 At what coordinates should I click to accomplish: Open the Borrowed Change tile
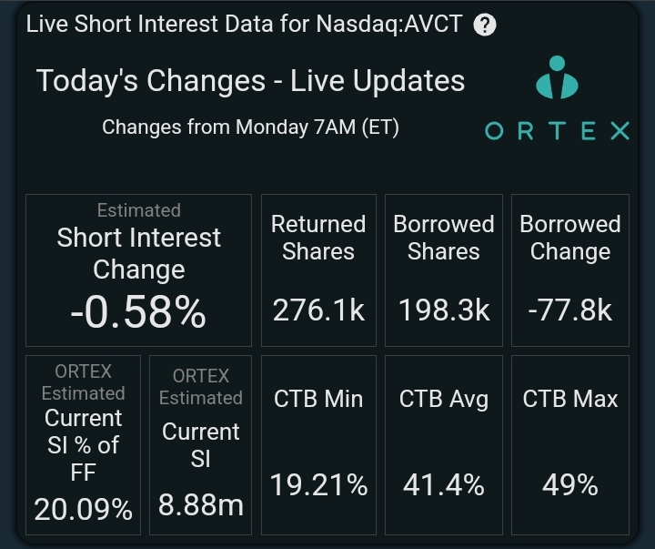point(569,269)
